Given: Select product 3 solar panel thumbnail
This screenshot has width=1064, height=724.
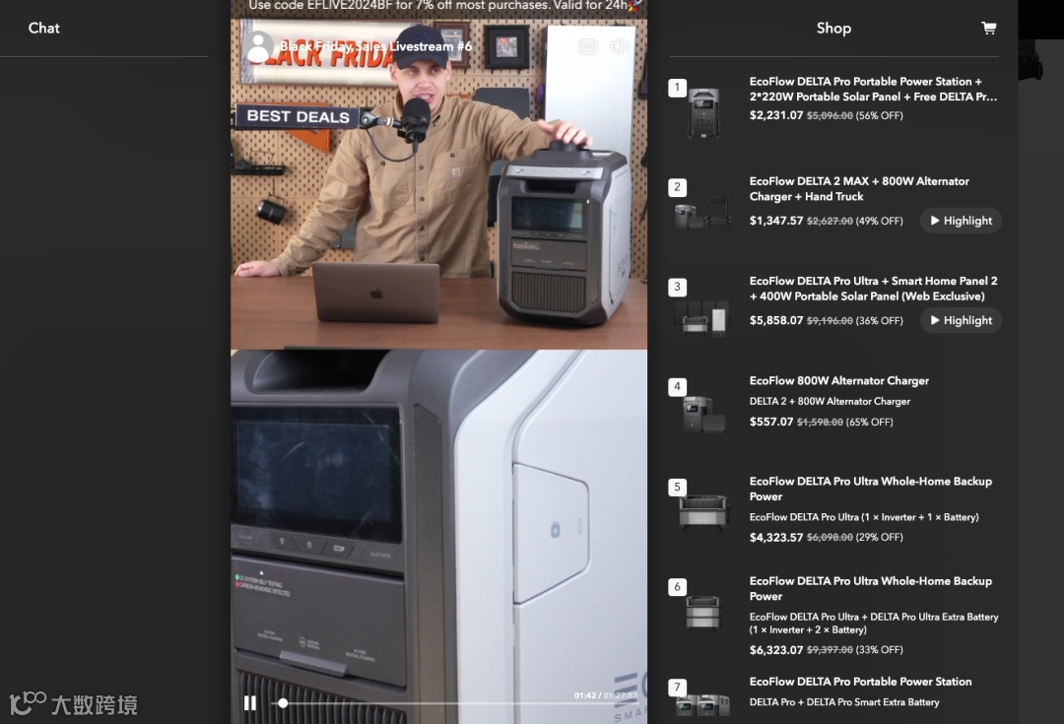Looking at the screenshot, I should pos(701,317).
